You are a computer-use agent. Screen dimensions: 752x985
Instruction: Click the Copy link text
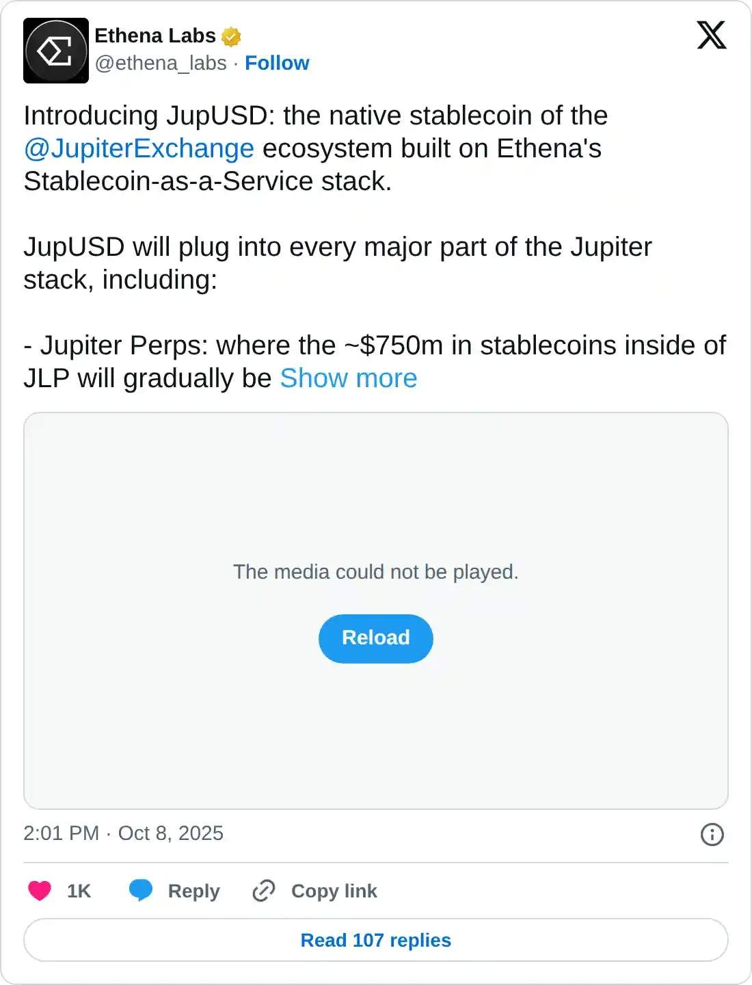pos(334,891)
